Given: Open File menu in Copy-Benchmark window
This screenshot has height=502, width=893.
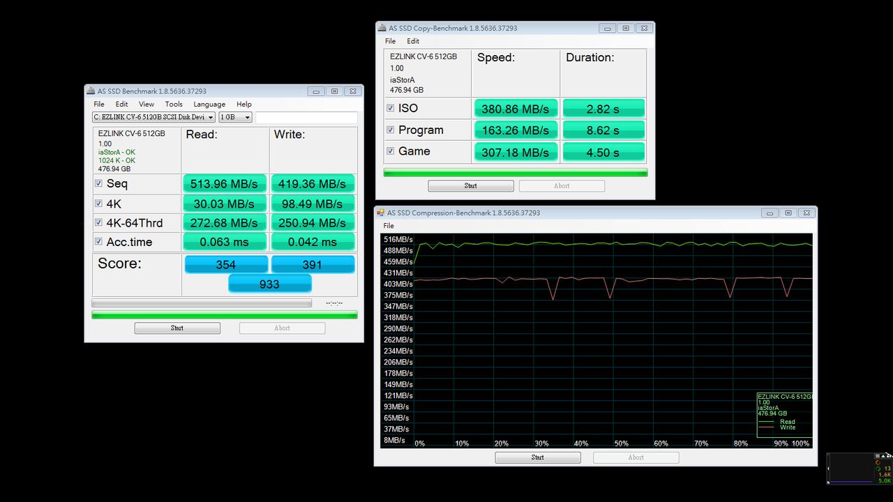Looking at the screenshot, I should click(x=390, y=41).
